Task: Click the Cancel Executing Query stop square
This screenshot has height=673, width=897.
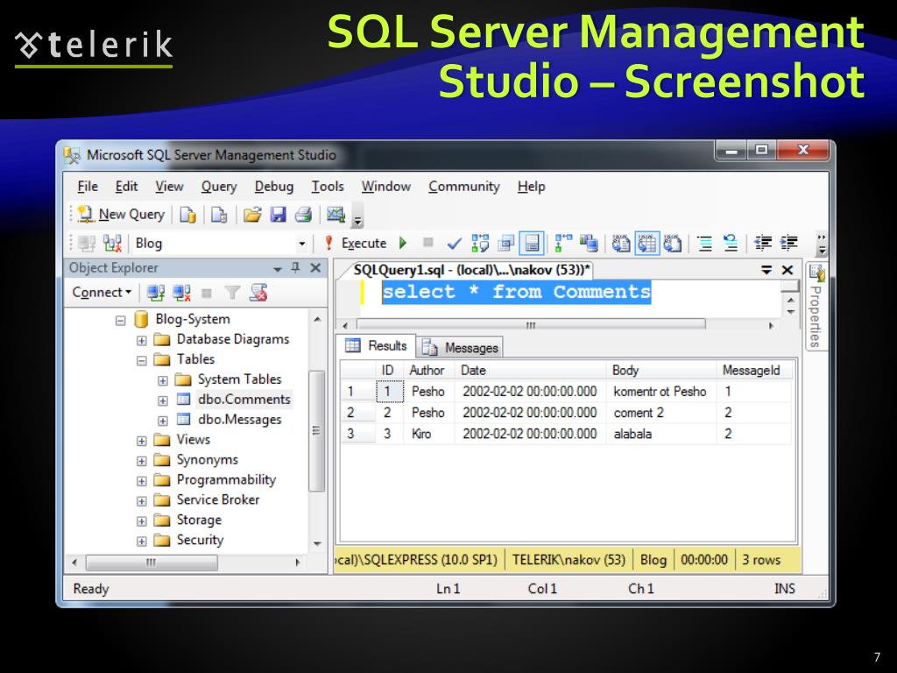Action: coord(427,242)
